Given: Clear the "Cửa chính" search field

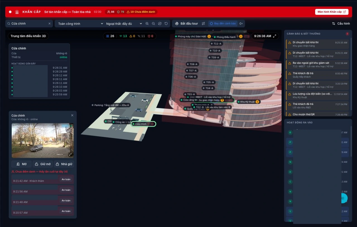Looking at the screenshot, I should click(x=50, y=24).
